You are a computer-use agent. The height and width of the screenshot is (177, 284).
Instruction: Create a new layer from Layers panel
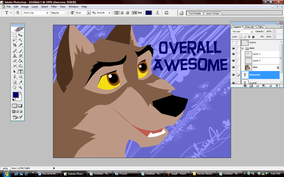pyautogui.click(x=270, y=86)
